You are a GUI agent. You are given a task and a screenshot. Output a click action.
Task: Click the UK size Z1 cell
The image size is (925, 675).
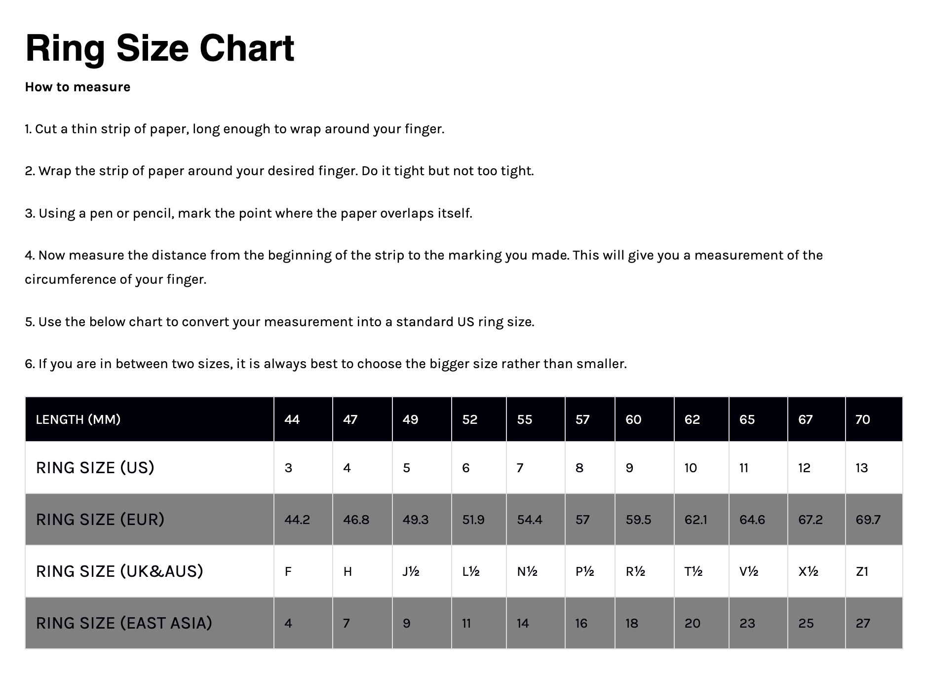coord(874,571)
